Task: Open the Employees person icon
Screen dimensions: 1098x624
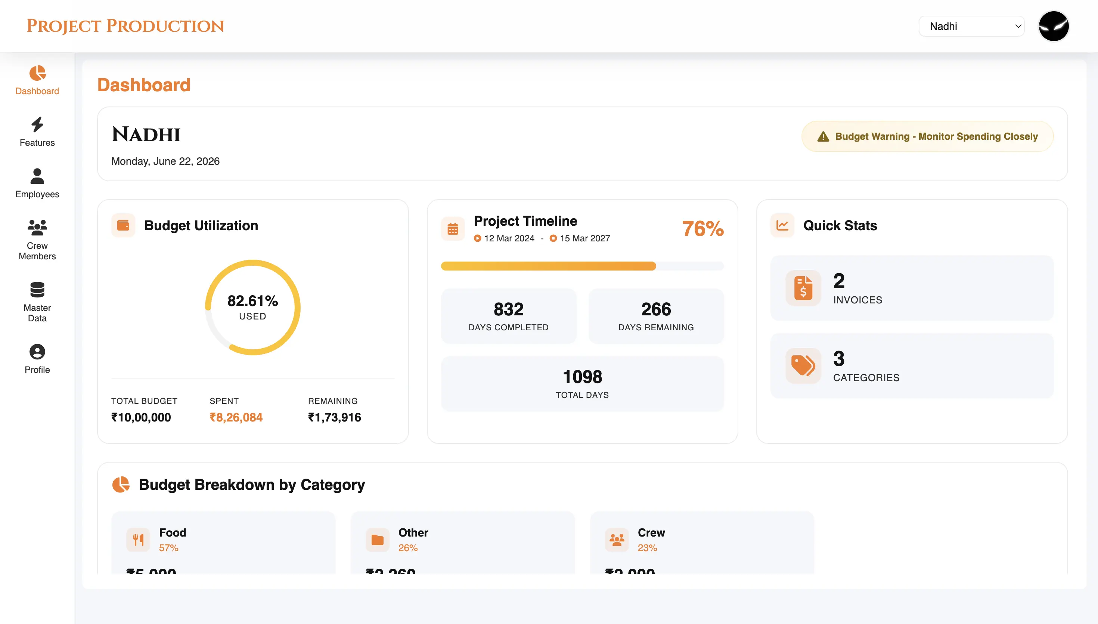Action: [37, 176]
